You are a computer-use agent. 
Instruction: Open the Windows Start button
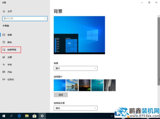tap(4, 116)
